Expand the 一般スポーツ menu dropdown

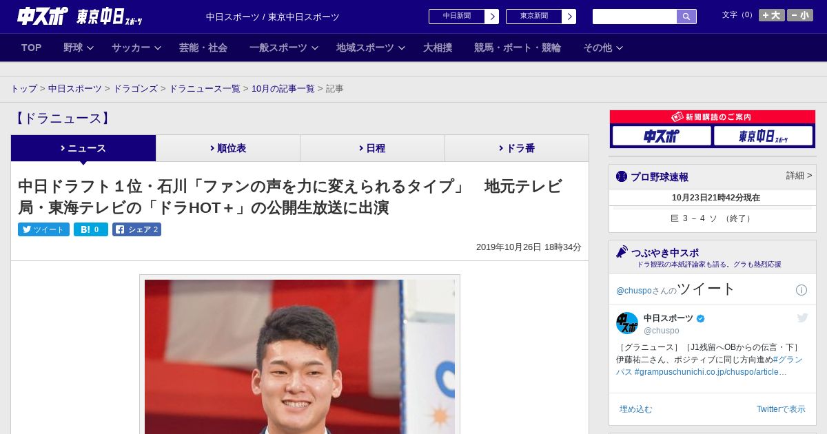tap(284, 48)
